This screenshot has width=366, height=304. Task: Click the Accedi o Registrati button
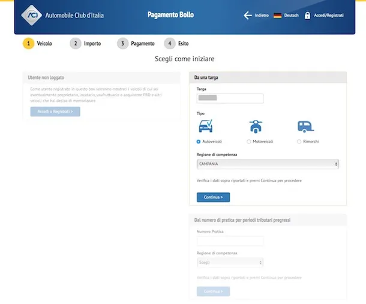point(55,112)
